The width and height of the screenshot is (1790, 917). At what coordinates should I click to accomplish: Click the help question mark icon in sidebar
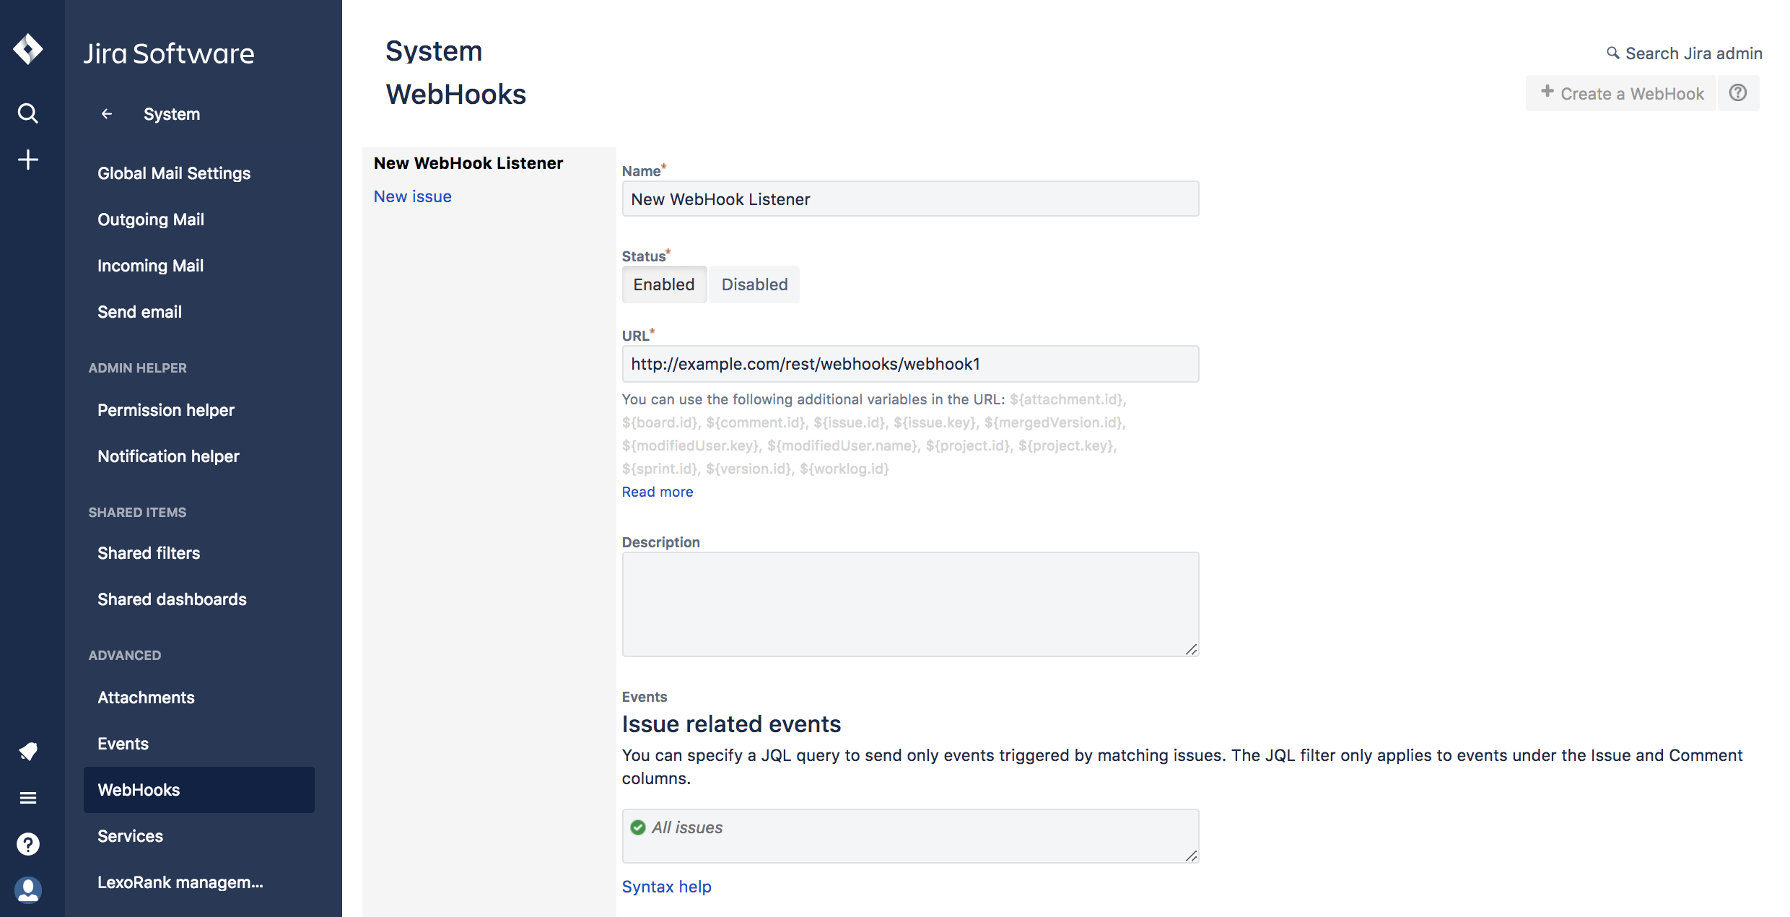[28, 843]
